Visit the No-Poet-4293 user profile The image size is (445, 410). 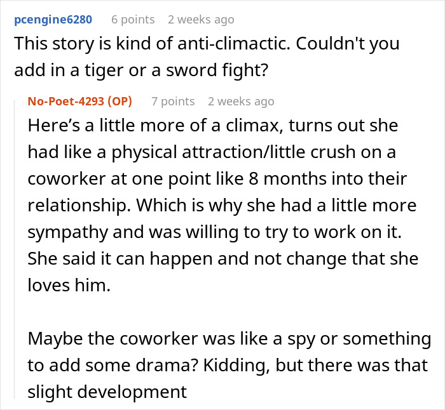click(65, 101)
